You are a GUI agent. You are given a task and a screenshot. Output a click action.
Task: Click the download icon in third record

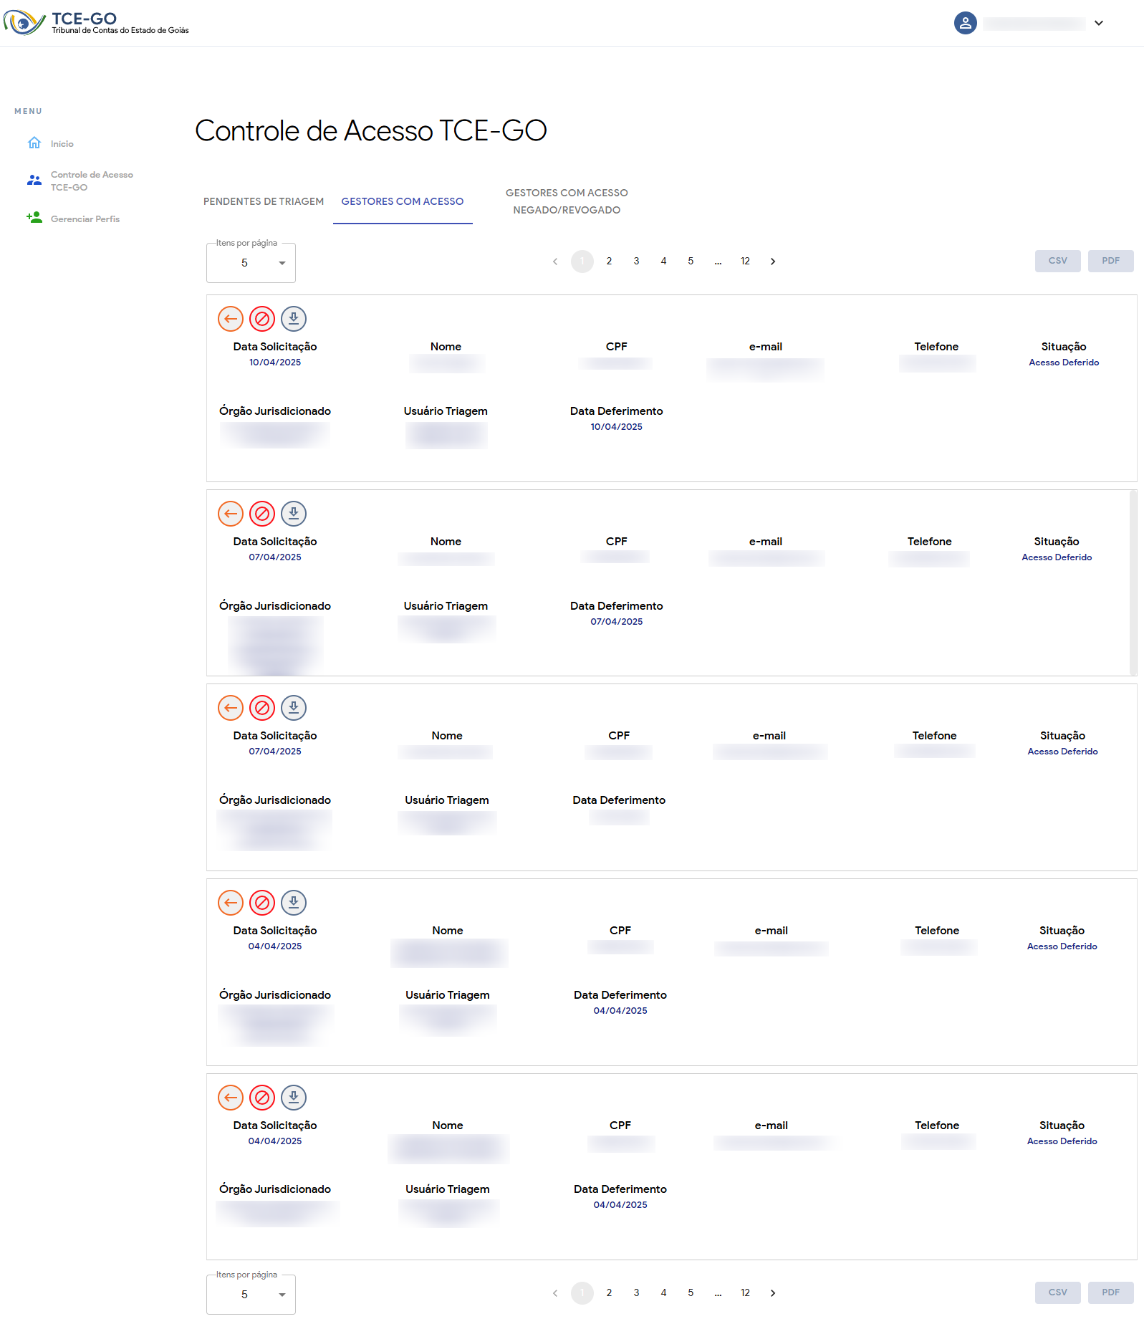(x=294, y=708)
